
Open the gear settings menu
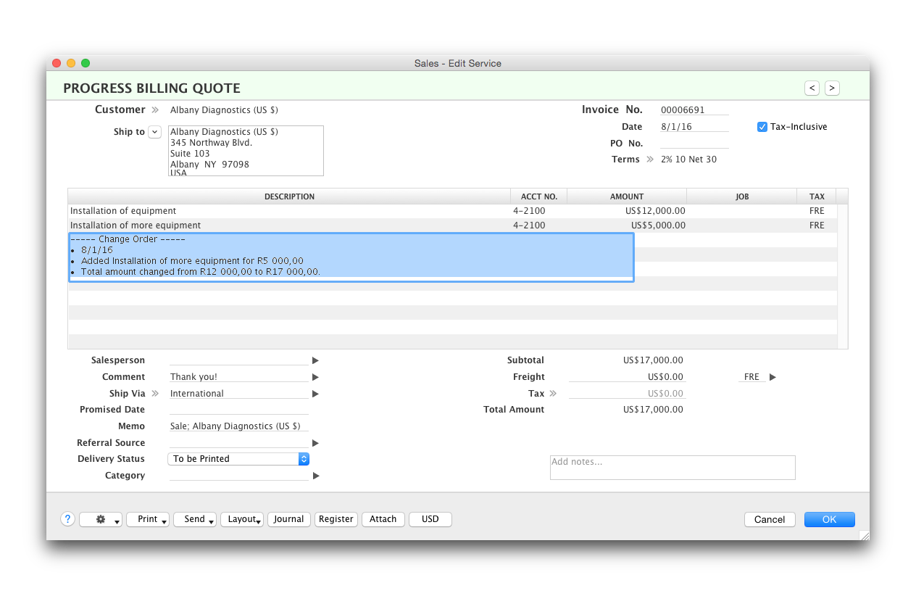[x=101, y=519]
